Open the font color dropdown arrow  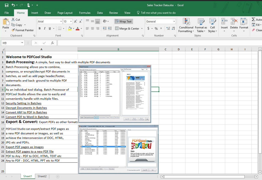(81, 29)
